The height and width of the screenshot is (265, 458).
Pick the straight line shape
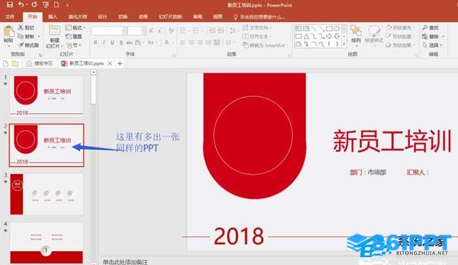point(313,29)
